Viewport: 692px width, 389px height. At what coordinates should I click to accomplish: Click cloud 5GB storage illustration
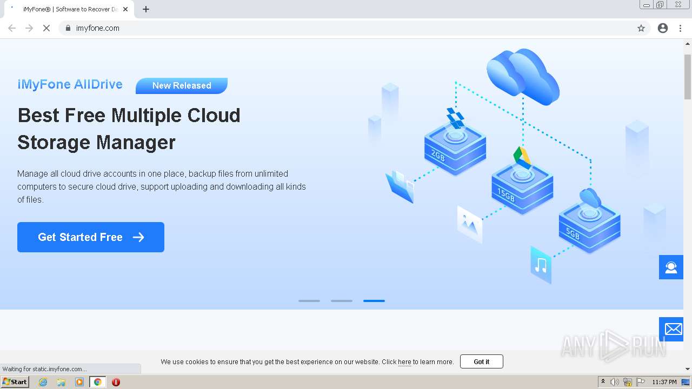point(589,220)
